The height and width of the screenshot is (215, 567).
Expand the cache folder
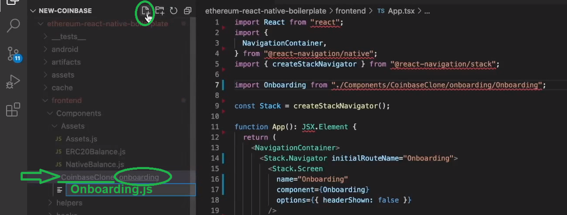pyautogui.click(x=62, y=88)
